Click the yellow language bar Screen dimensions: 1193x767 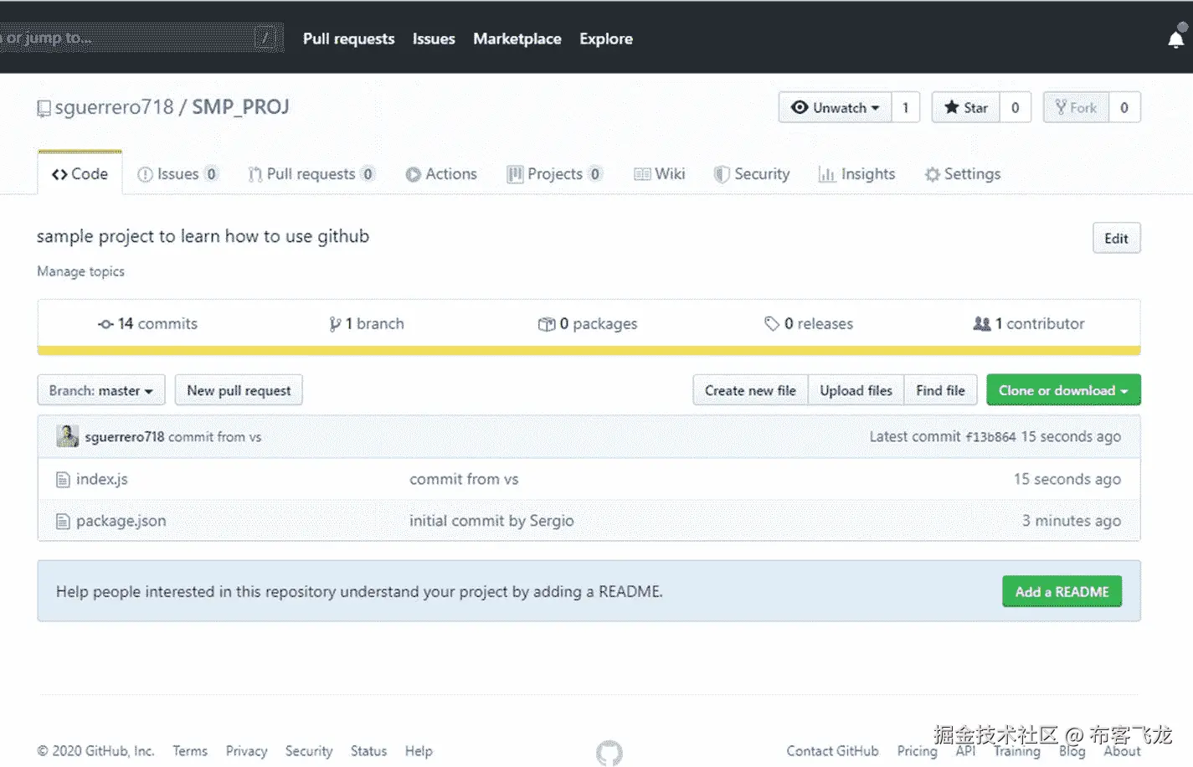tap(589, 351)
